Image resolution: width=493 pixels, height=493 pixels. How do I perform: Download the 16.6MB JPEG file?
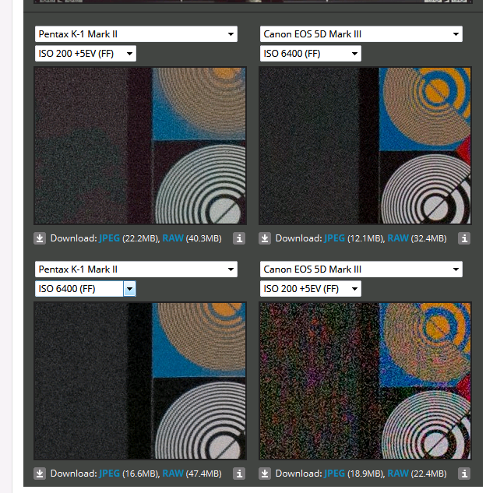pos(109,474)
